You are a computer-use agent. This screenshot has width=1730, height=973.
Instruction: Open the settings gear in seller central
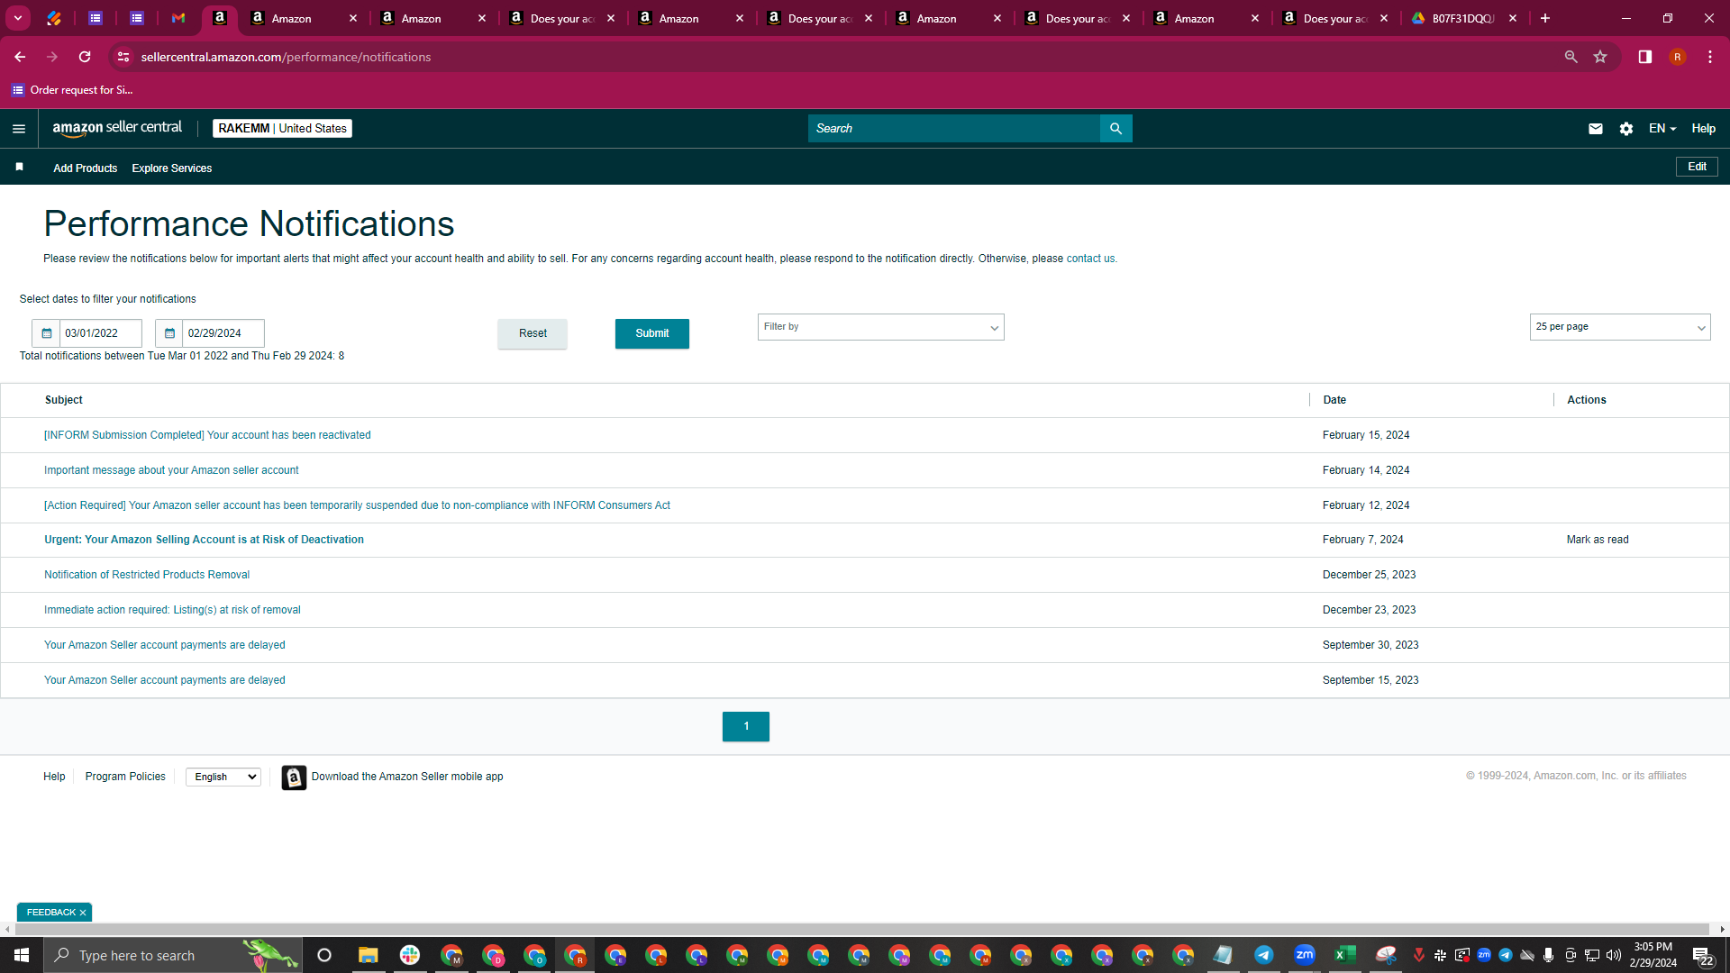(1625, 129)
